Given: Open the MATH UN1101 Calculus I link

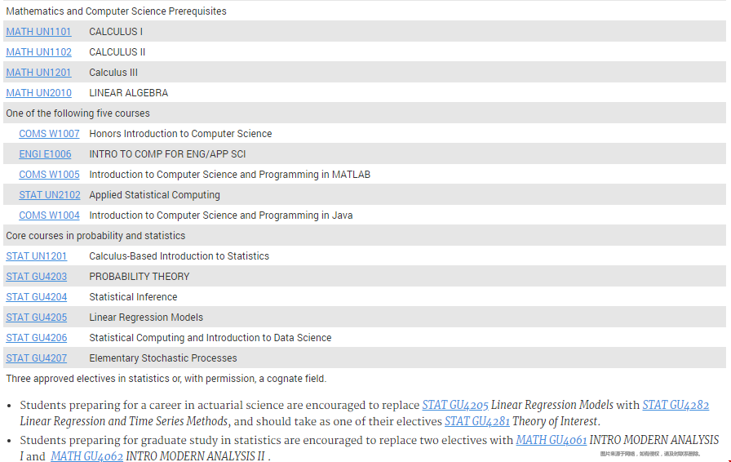Looking at the screenshot, I should tap(38, 32).
